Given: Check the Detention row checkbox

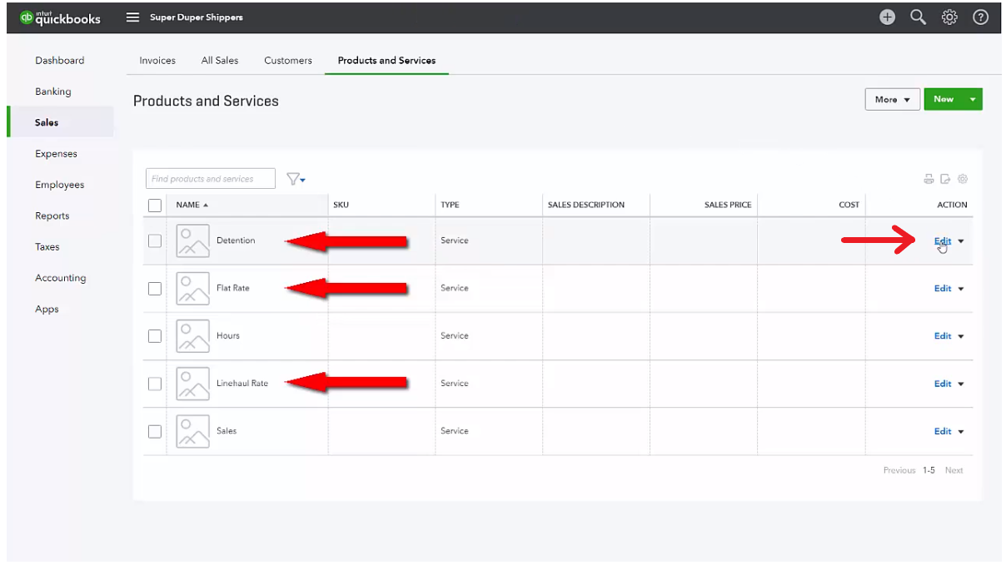Looking at the screenshot, I should tap(155, 240).
